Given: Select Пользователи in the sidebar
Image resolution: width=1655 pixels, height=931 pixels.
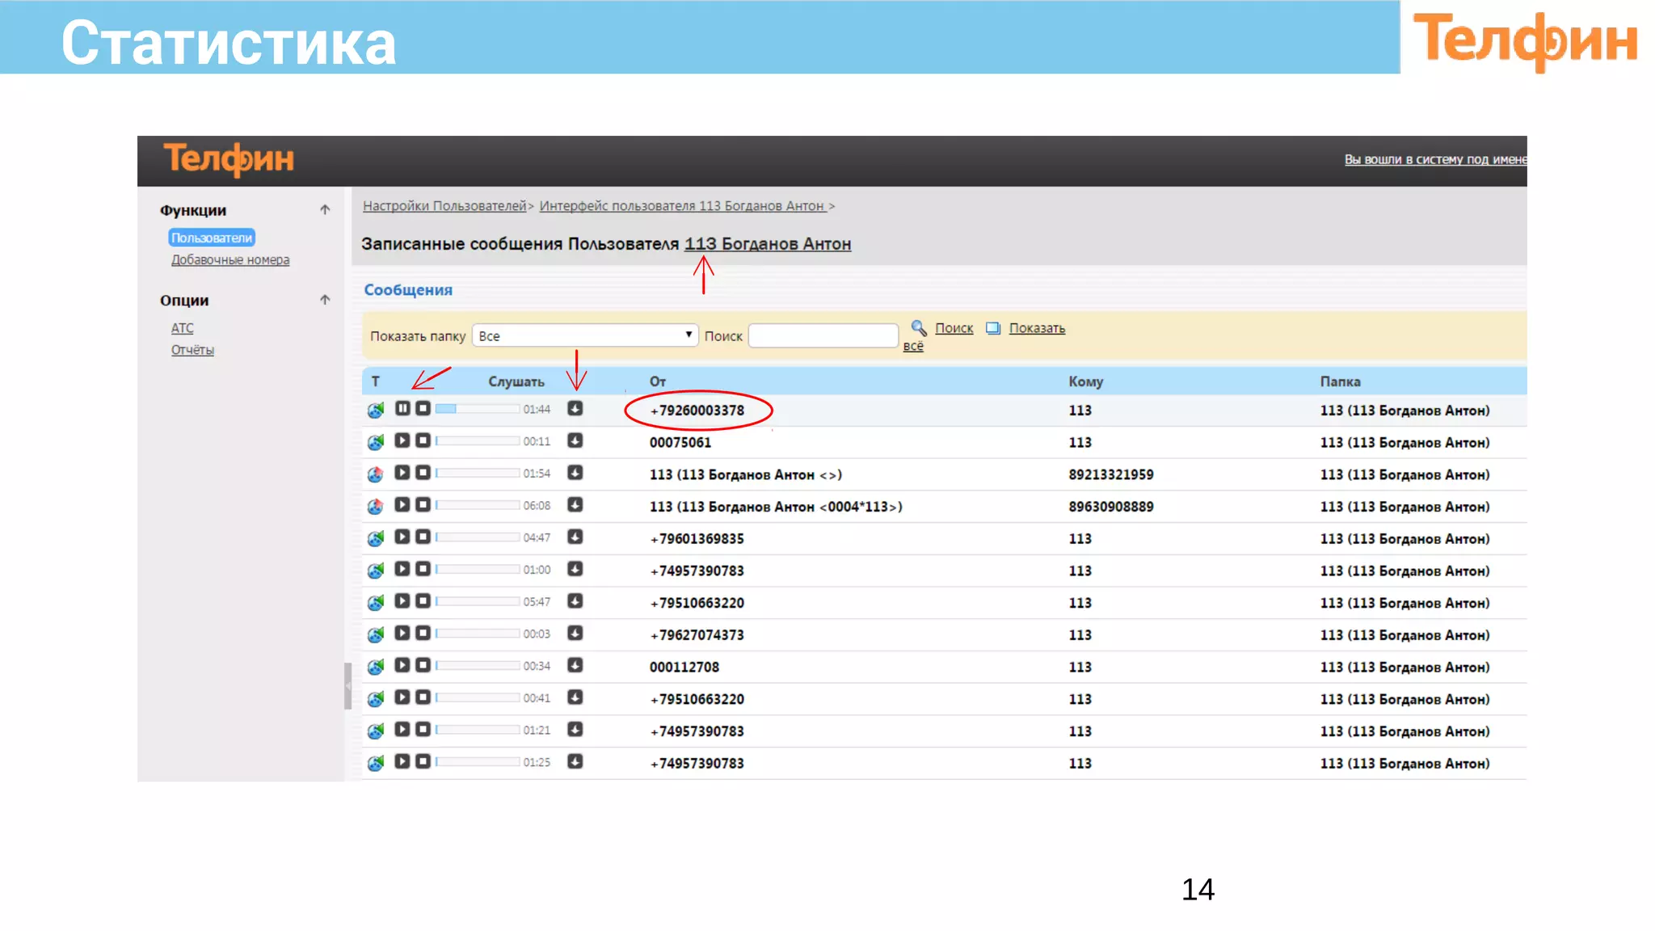Looking at the screenshot, I should 211,238.
